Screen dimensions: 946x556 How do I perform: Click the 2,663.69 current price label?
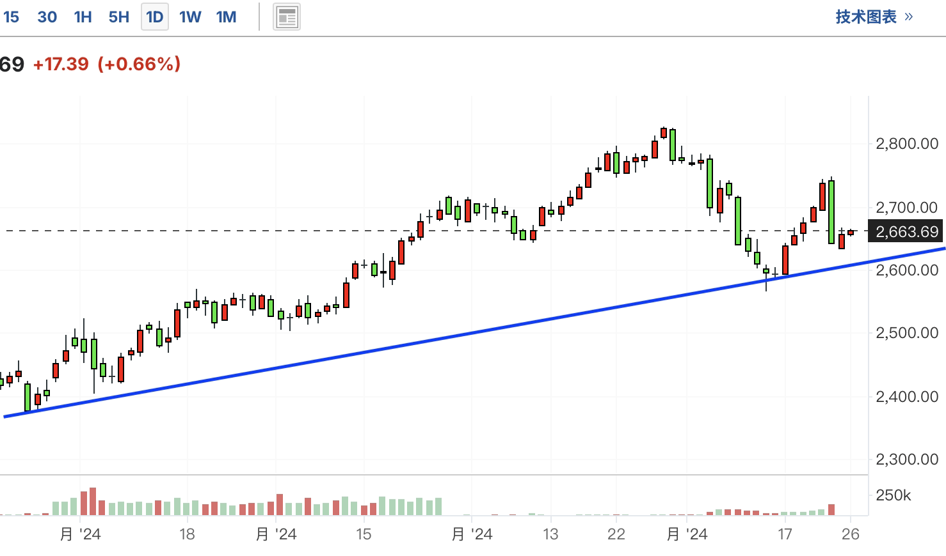click(907, 231)
